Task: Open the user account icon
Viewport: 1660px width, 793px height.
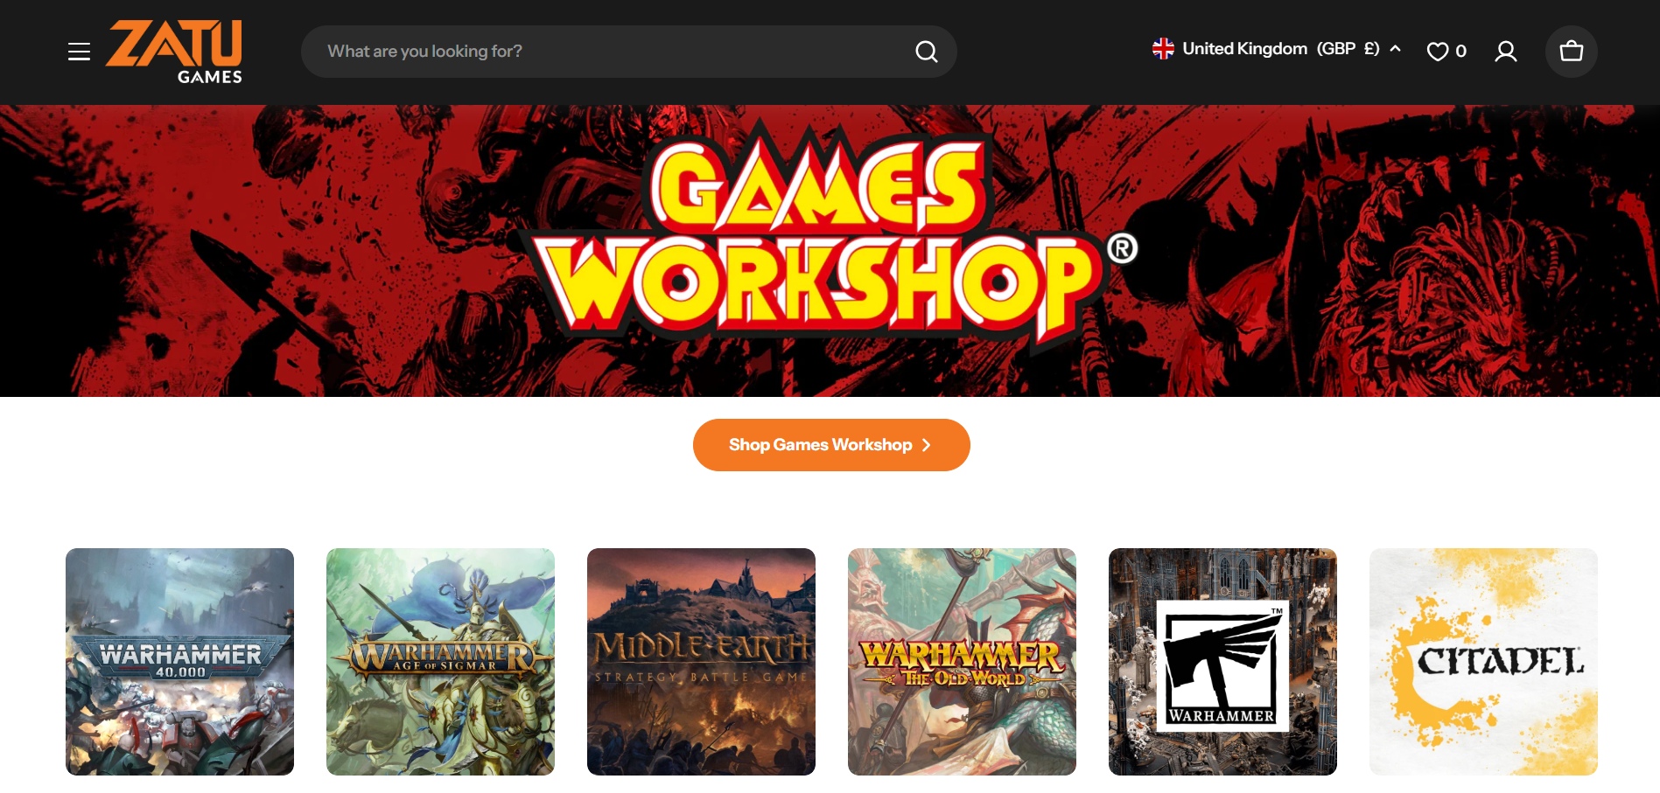Action: 1505,52
